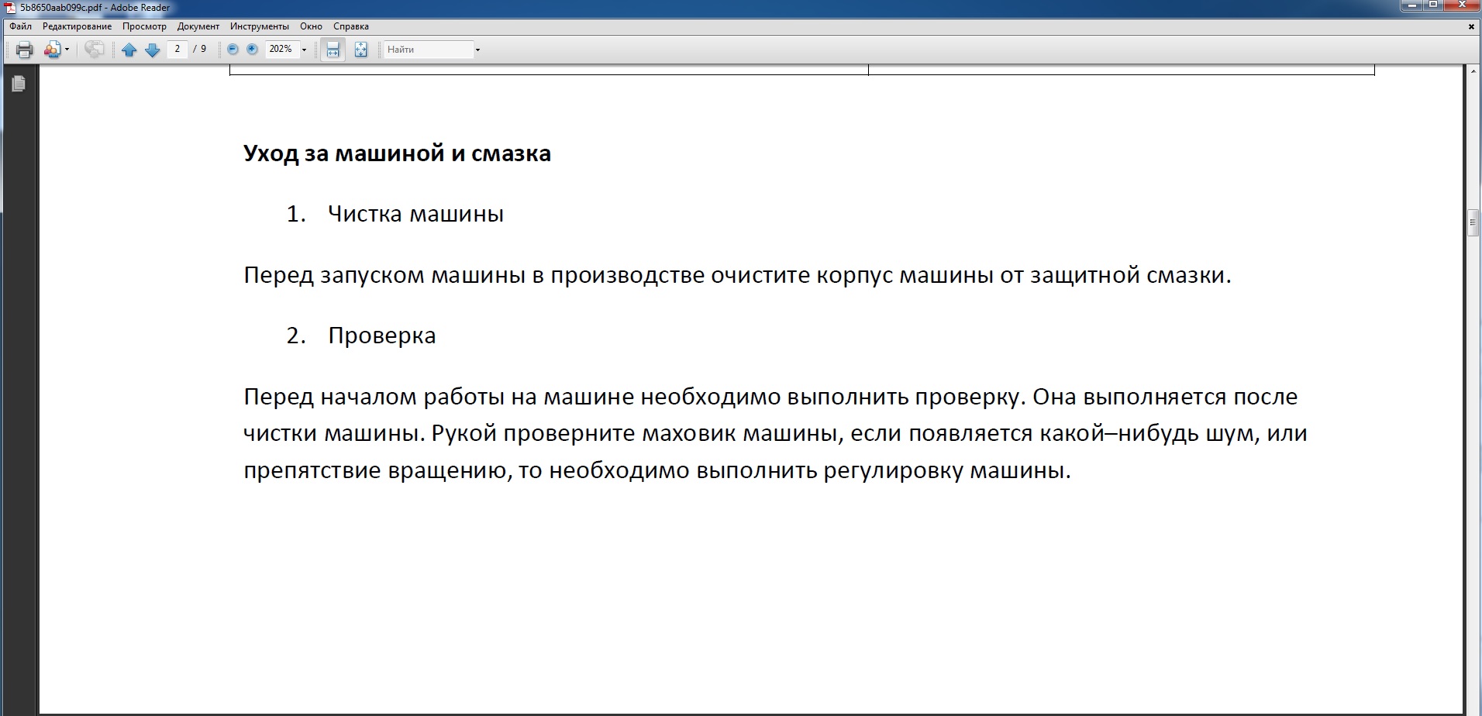Open the dropdown arrow beside the collaborate icon
Screen dimensions: 1482x716
[x=67, y=50]
